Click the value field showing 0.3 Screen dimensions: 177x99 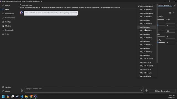click(x=170, y=31)
